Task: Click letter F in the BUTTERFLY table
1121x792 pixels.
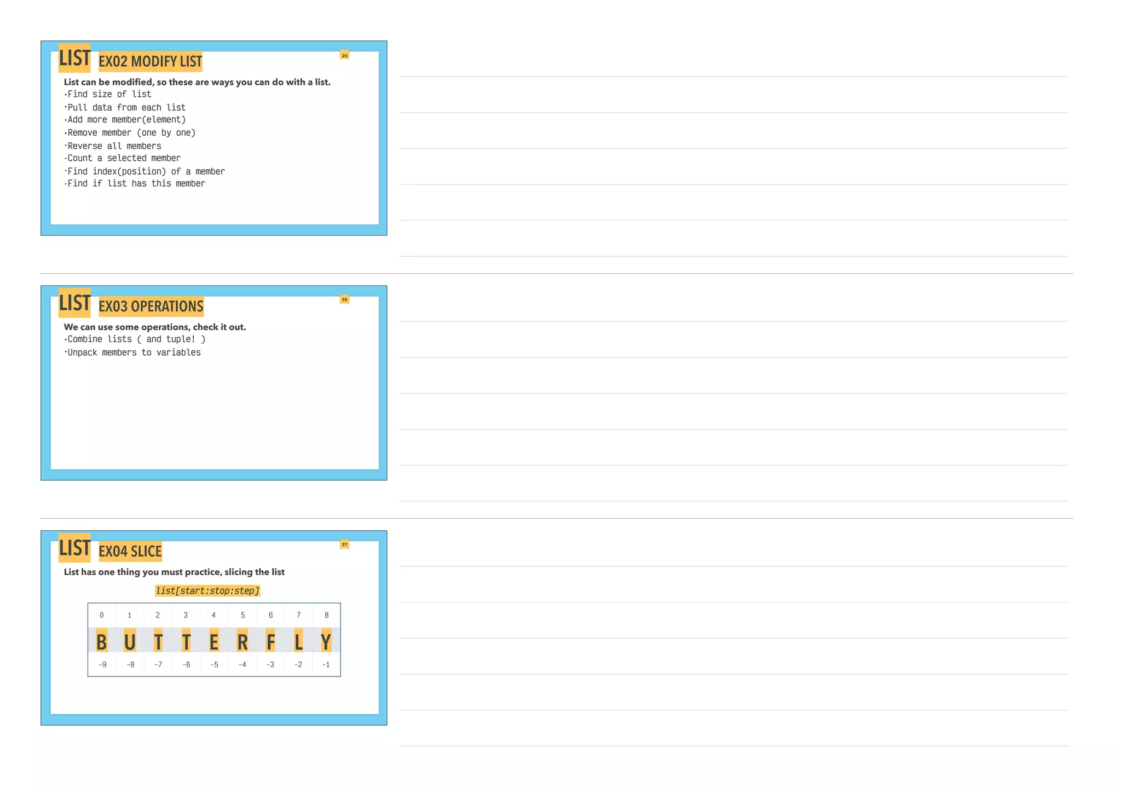Action: click(x=270, y=641)
